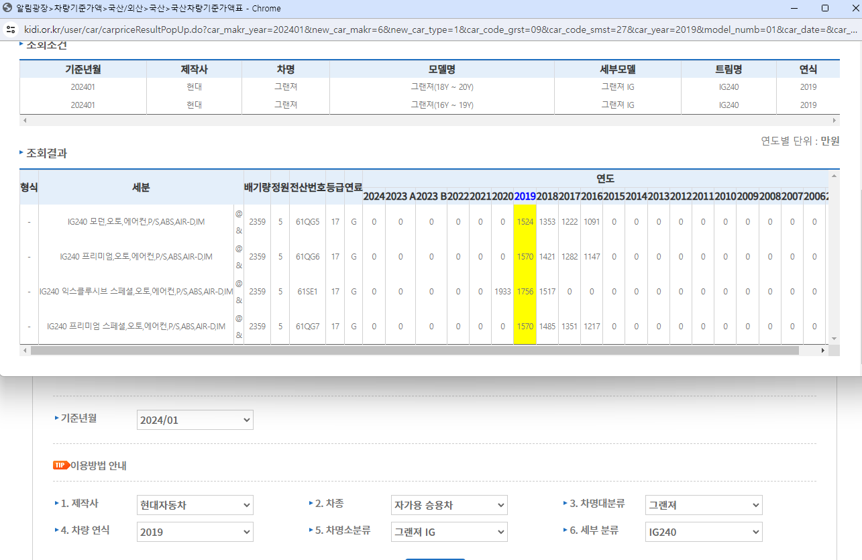This screenshot has height=560, width=862.
Task: Click right arrow of 조회조건 table scrollbar
Action: [x=834, y=121]
